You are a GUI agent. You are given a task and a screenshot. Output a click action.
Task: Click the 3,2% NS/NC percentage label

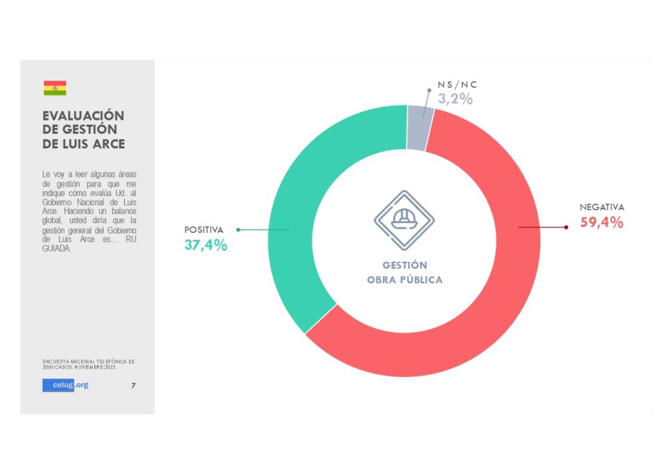coord(455,99)
